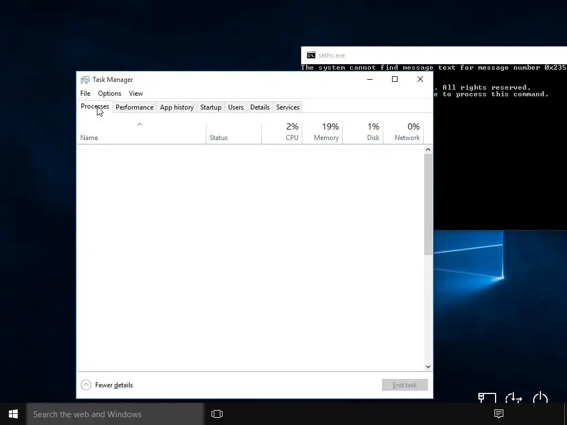Sort processes by Name column
Screen dimensions: 567x425
pyautogui.click(x=141, y=132)
